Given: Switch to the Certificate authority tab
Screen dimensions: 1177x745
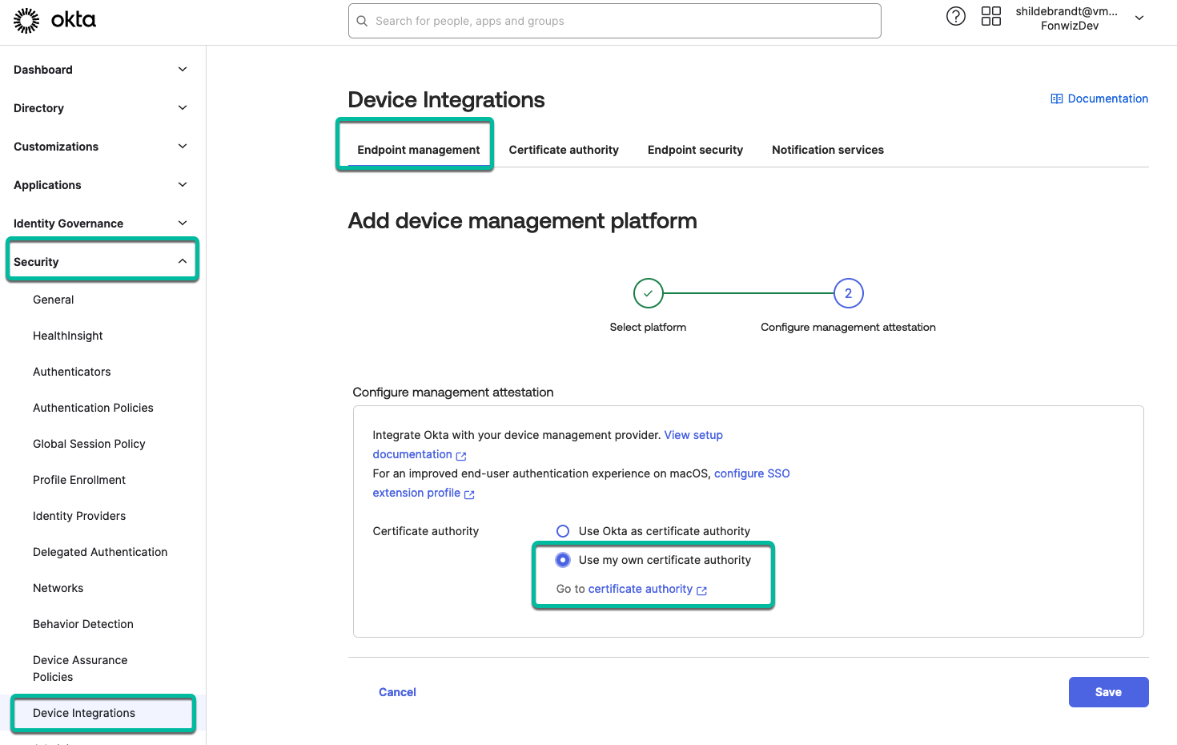Looking at the screenshot, I should 564,150.
